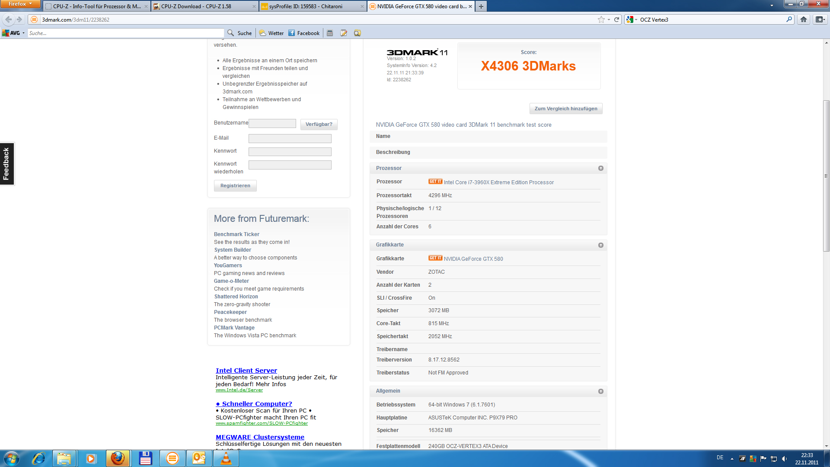Open the bookmarks toolbar button at far right
Image resolution: width=830 pixels, height=467 pixels.
820,19
